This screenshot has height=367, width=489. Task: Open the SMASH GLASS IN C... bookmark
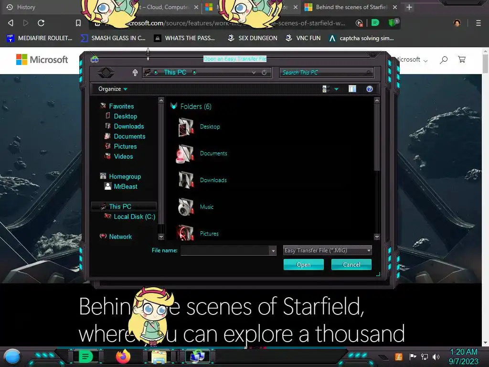[113, 38]
